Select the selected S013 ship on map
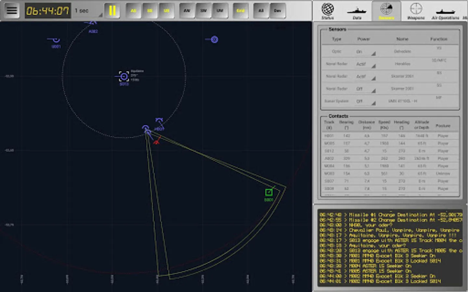Viewport: 468px width, 292px height. (x=124, y=77)
